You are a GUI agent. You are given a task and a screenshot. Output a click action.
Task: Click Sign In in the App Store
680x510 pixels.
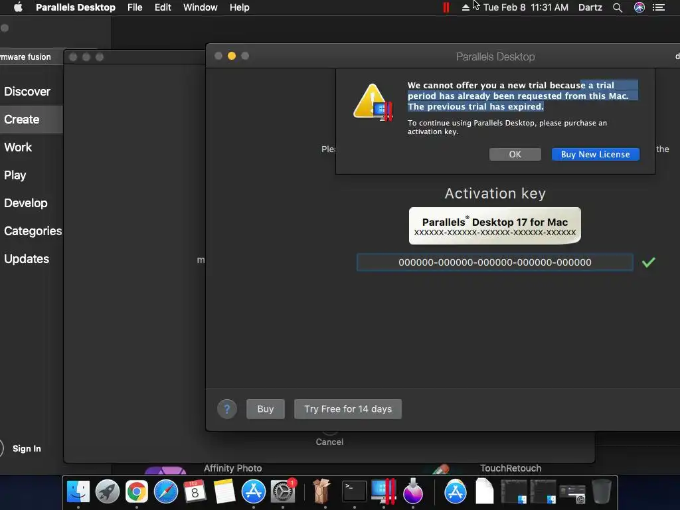[x=27, y=448]
